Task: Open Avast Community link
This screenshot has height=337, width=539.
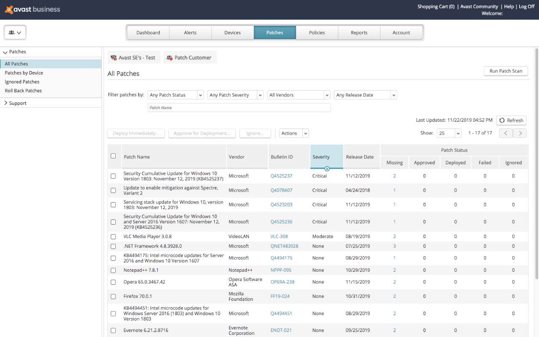Action: pyautogui.click(x=479, y=7)
